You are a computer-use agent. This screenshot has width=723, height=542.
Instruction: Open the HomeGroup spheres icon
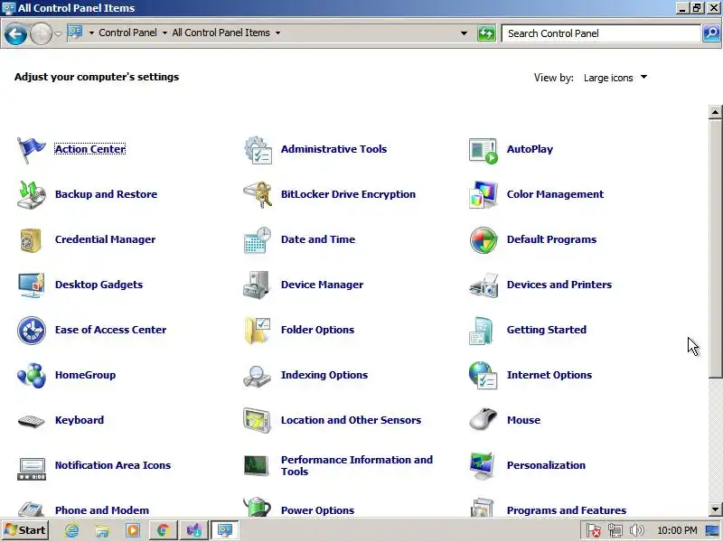pyautogui.click(x=32, y=375)
